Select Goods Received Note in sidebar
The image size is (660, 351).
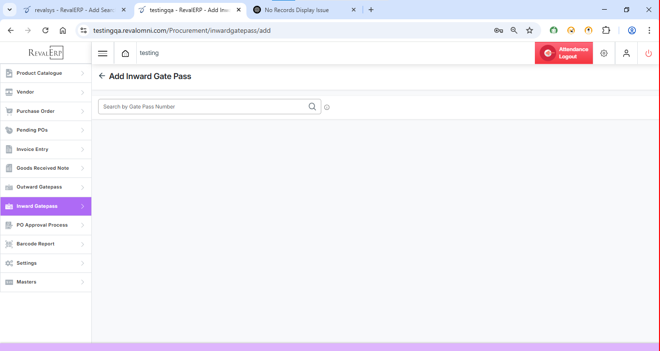pyautogui.click(x=43, y=168)
